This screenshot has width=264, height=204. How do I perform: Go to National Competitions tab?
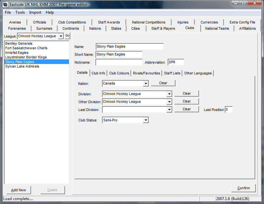point(148,22)
